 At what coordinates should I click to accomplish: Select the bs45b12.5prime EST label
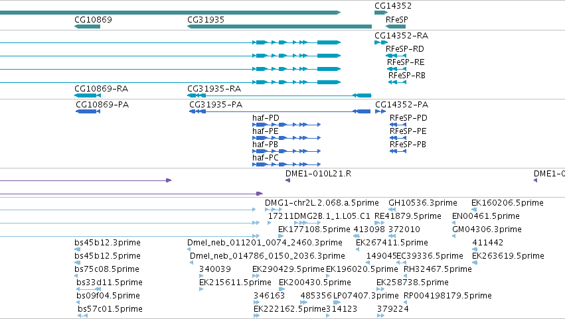[108, 256]
